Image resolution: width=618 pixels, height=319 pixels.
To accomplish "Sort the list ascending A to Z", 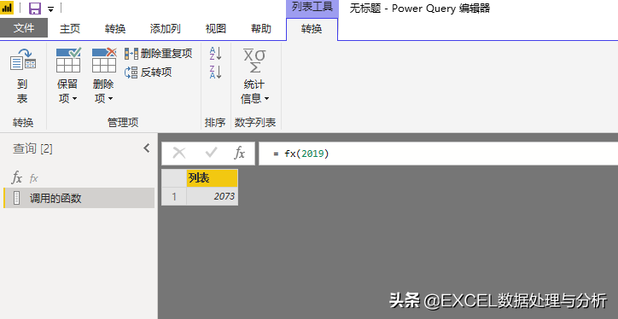I will coord(215,53).
